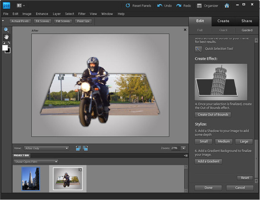Select the Hand tool

(x=6, y=37)
